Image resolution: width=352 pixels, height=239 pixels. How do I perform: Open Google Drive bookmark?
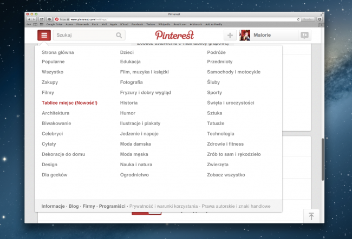tap(54, 24)
